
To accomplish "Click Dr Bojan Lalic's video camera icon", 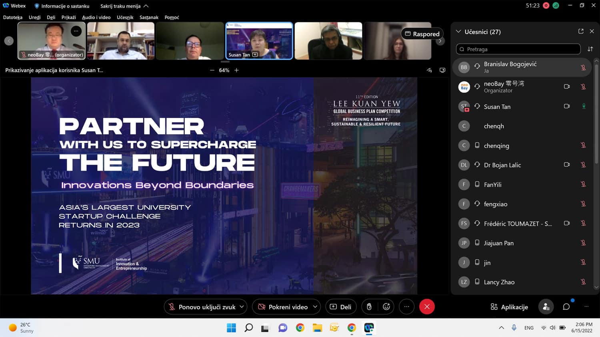I will (567, 165).
